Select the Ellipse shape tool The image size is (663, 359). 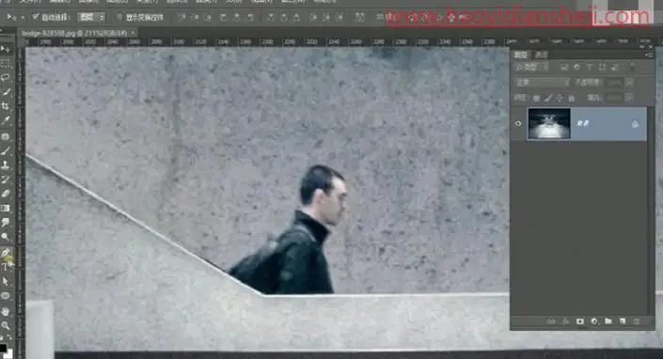(x=6, y=296)
